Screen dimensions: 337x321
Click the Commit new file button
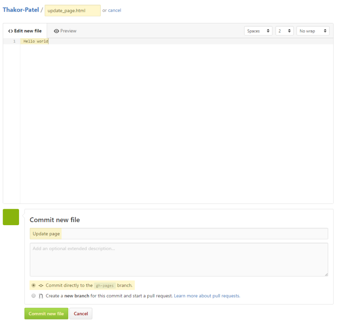click(46, 314)
